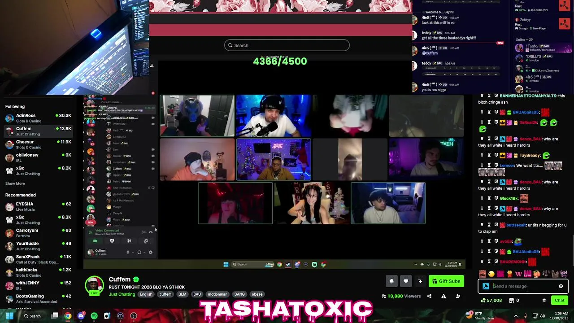Expand Show More under Following
The image size is (574, 323).
pyautogui.click(x=15, y=183)
